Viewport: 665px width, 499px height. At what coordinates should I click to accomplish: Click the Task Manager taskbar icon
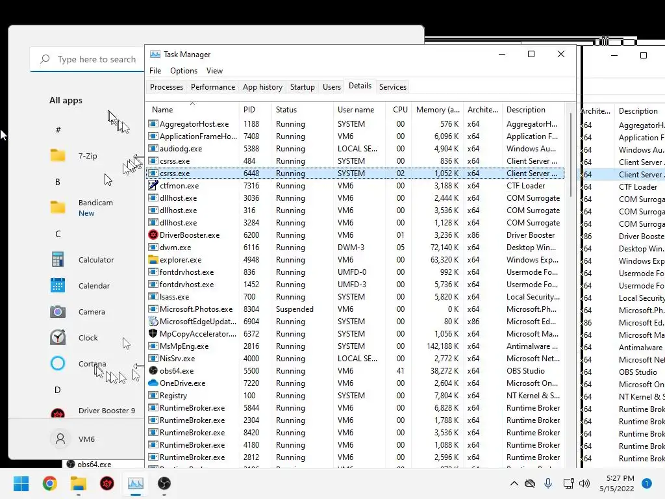pos(136,483)
